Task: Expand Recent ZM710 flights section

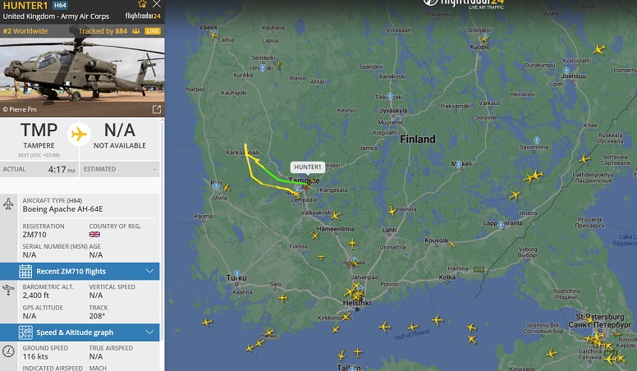Action: 80,271
